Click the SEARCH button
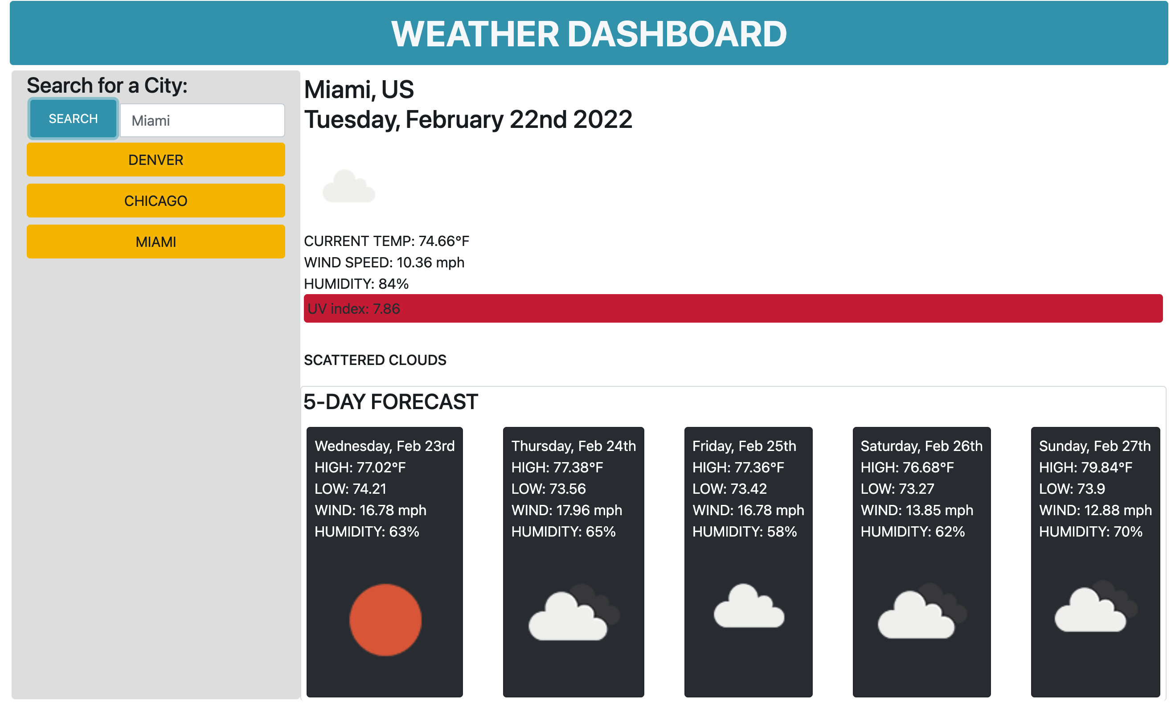The height and width of the screenshot is (705, 1171). [74, 119]
